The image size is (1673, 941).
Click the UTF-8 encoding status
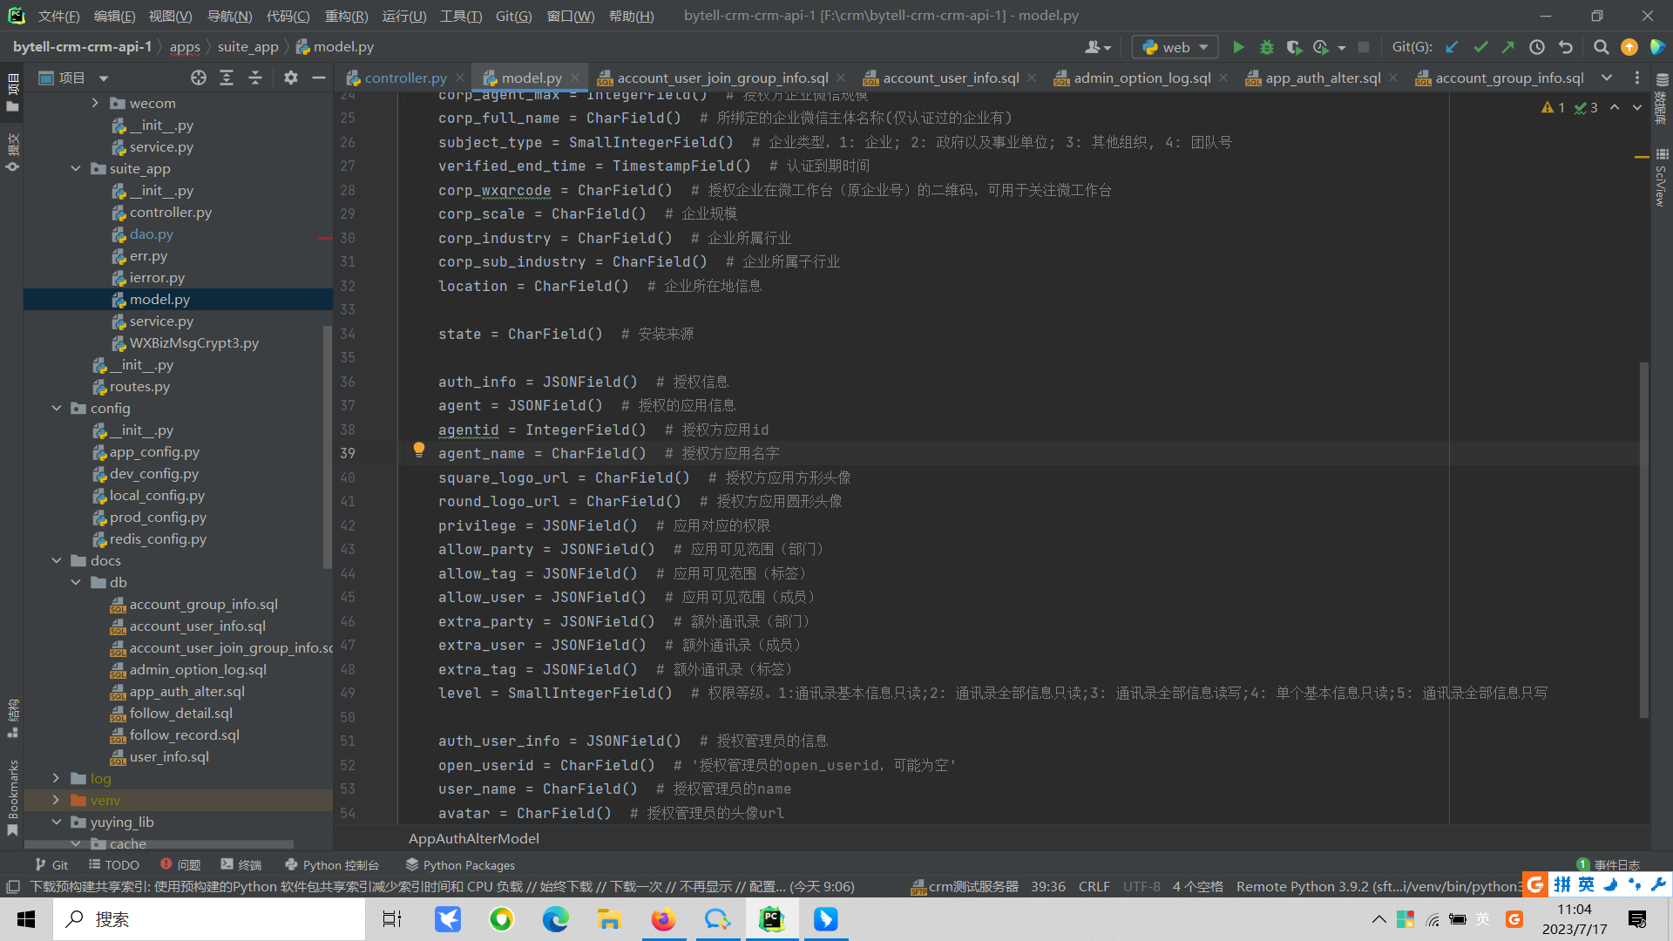tap(1141, 887)
